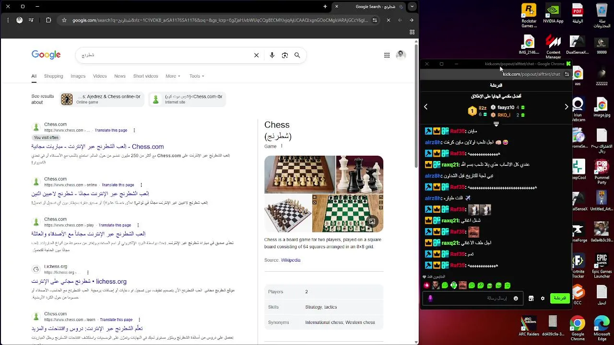This screenshot has width=614, height=345.
Task: Search by image with Google Lens icon
Action: pos(285,55)
